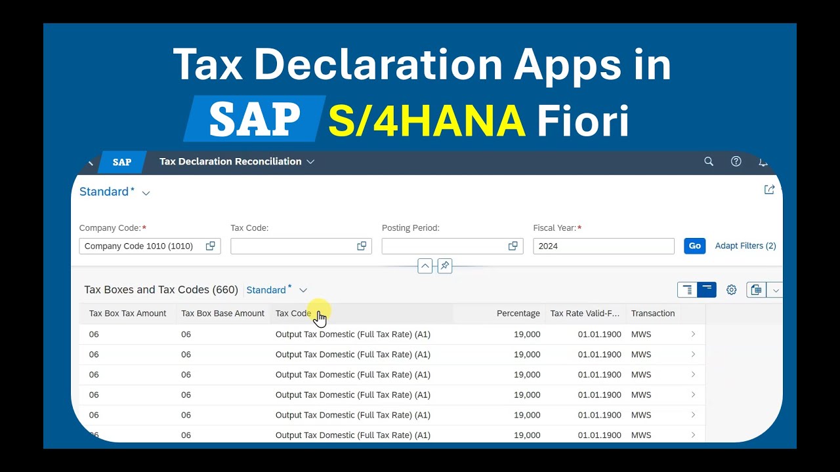Open value help for Tax Code field
Image resolution: width=840 pixels, height=472 pixels.
362,246
